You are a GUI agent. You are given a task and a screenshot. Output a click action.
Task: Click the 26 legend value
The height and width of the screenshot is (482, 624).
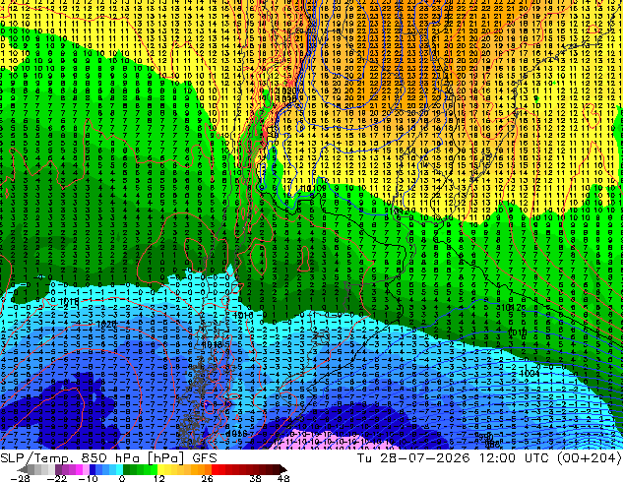(x=207, y=478)
